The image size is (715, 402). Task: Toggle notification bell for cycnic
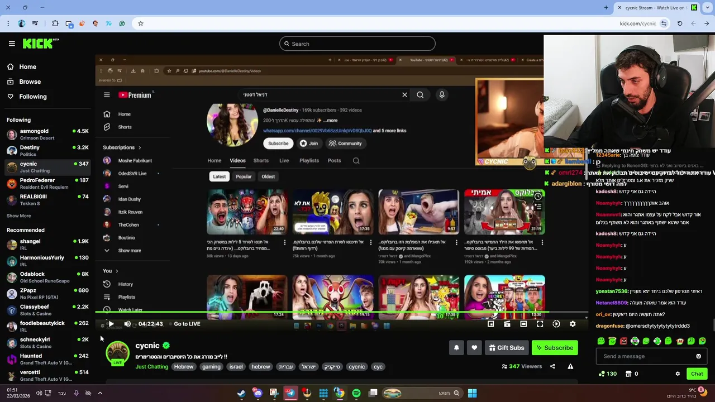456,348
